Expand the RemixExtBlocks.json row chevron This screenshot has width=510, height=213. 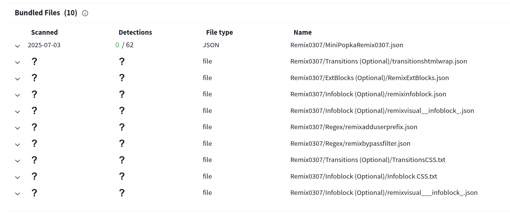(x=17, y=79)
